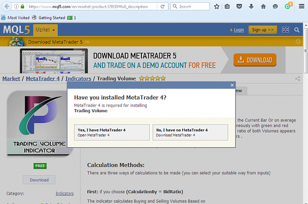The height and width of the screenshot is (204, 308).
Task: Click the Sign up button
Action: pos(263,30)
